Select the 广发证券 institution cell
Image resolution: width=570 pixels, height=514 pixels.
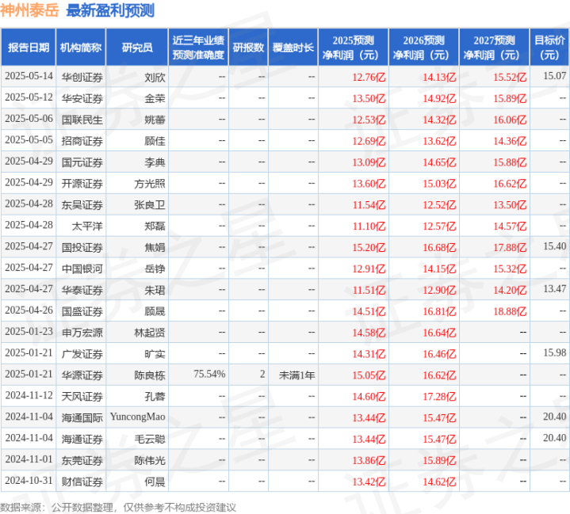click(x=82, y=354)
